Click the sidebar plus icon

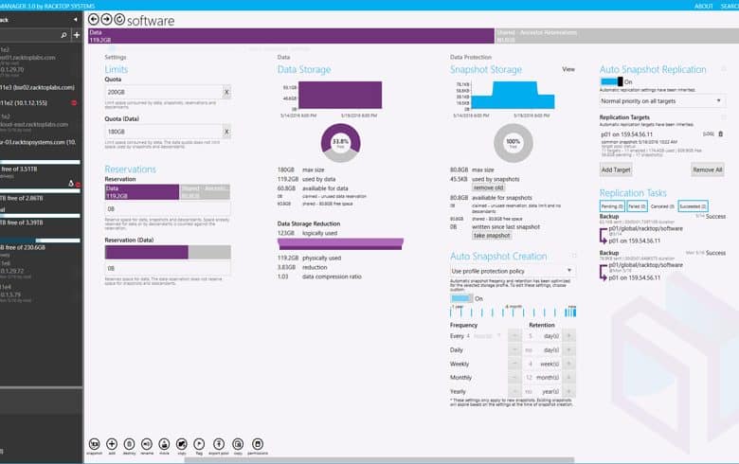pyautogui.click(x=77, y=35)
